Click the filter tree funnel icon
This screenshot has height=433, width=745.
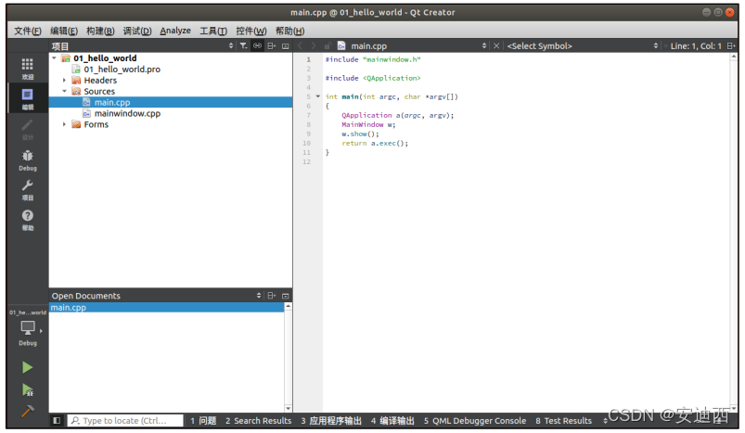[243, 45]
